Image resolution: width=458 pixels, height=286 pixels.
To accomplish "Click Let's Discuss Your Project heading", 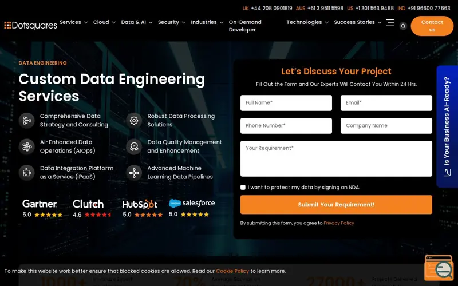I will pos(336,71).
